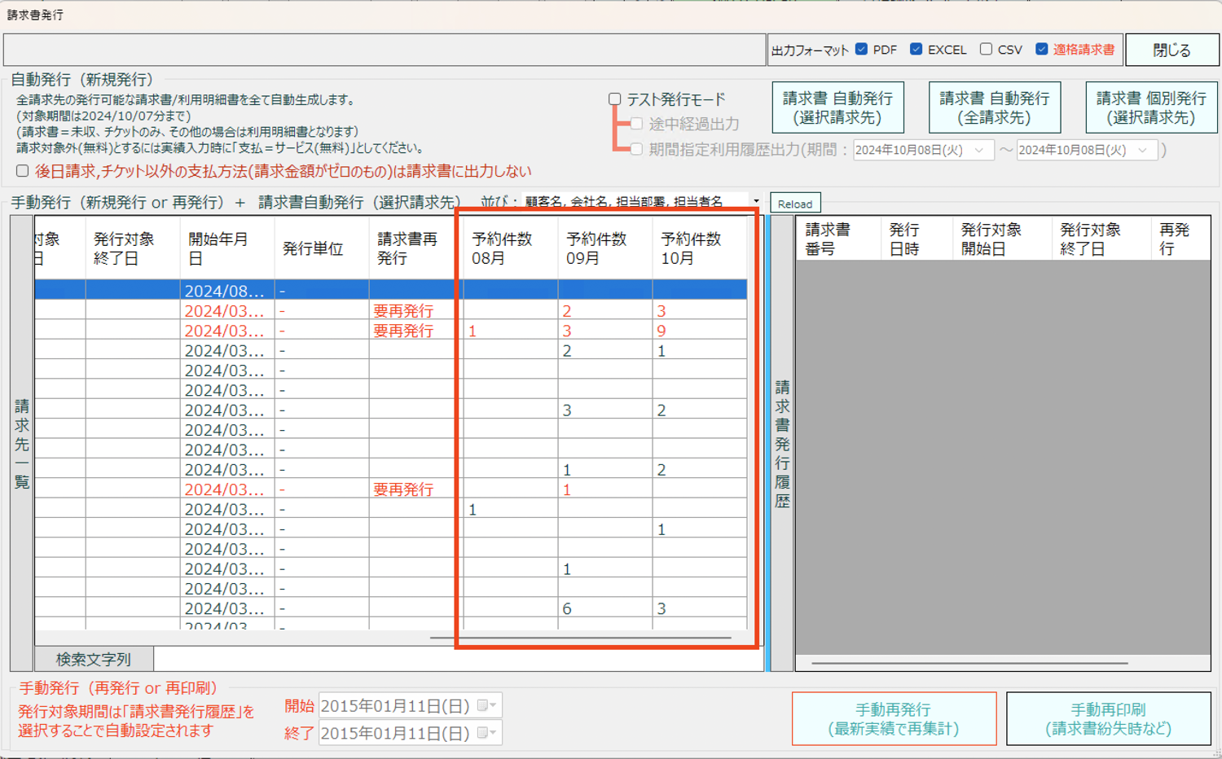Expand the period start date dropdown

pyautogui.click(x=978, y=150)
